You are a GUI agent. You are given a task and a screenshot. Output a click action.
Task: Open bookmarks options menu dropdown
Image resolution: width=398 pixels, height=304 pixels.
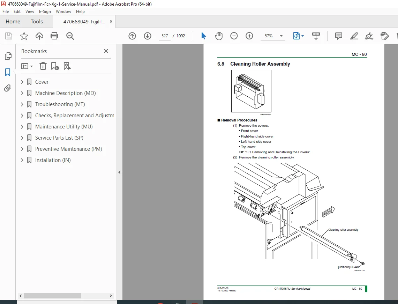click(27, 66)
